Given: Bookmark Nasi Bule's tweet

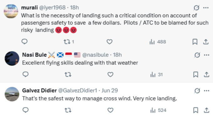Looking at the screenshot, I should [x=195, y=75].
